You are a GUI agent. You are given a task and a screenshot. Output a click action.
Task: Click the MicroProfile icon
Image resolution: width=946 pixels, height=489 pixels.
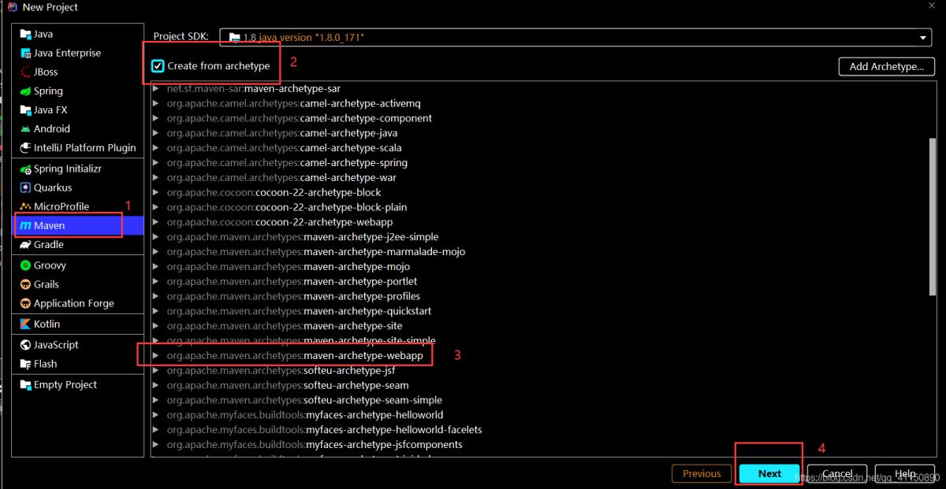click(x=25, y=206)
